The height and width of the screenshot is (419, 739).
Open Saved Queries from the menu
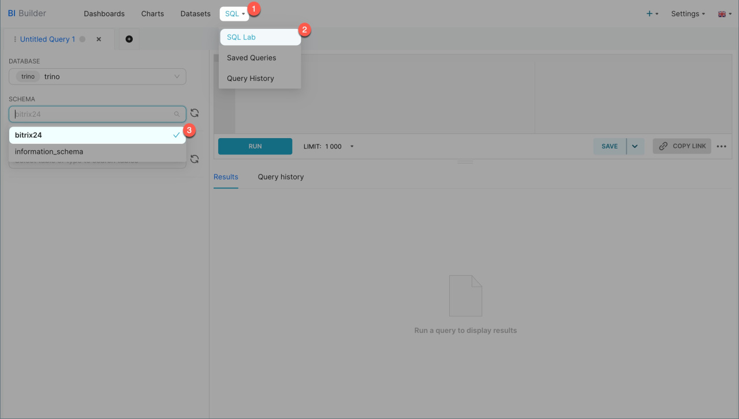click(x=252, y=58)
